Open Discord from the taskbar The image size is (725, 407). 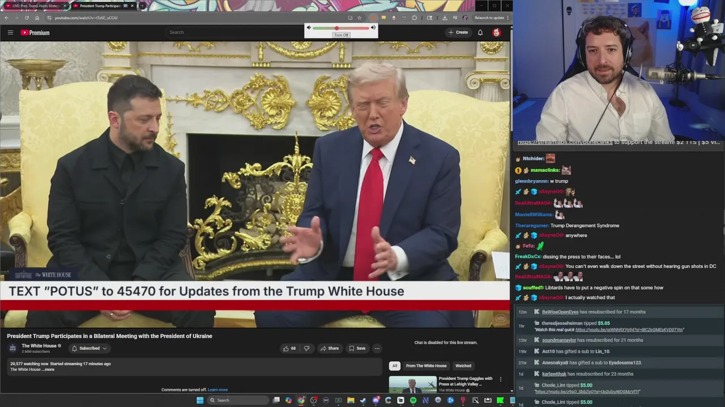[376, 400]
